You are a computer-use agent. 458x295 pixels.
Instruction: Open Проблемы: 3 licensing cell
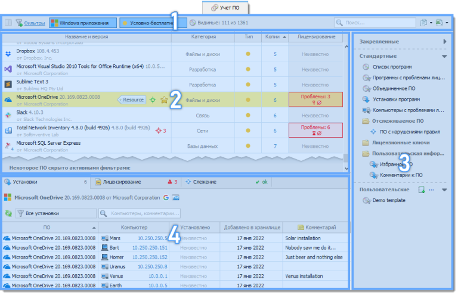pos(315,100)
